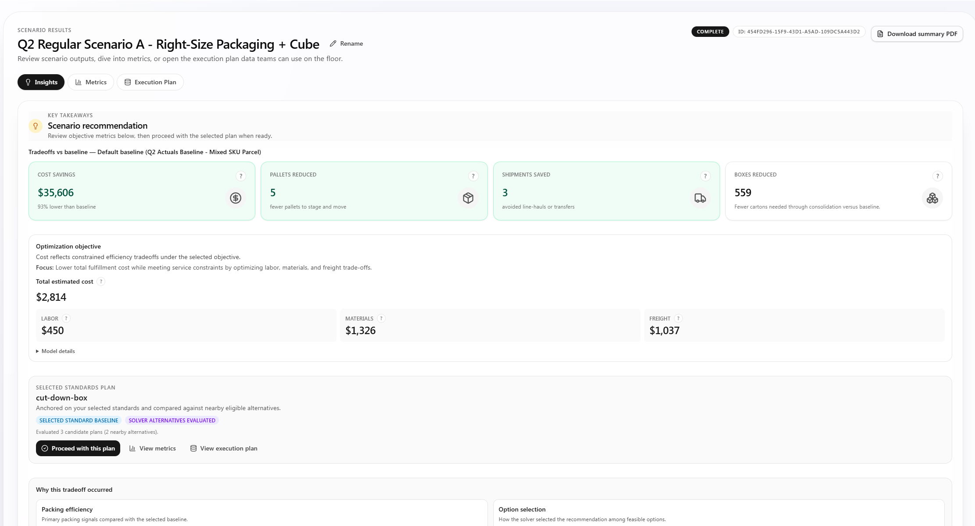Image resolution: width=975 pixels, height=526 pixels.
Task: Click the truck icon on Shipments Saved card
Action: click(x=700, y=198)
